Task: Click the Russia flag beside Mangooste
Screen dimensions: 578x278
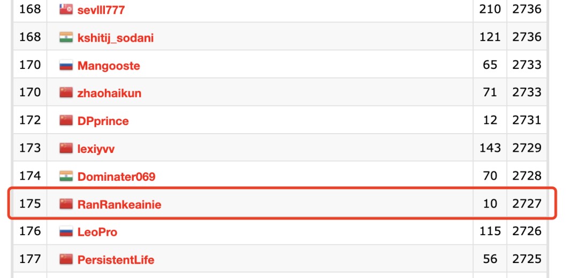Action: point(66,65)
